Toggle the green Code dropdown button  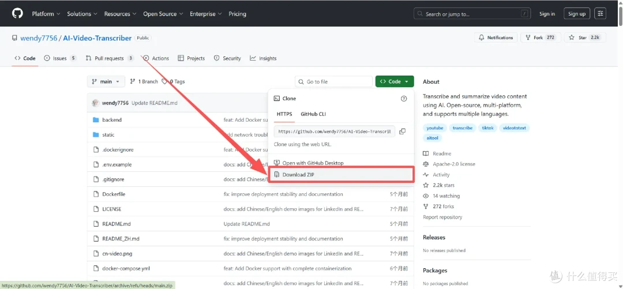[x=395, y=81]
